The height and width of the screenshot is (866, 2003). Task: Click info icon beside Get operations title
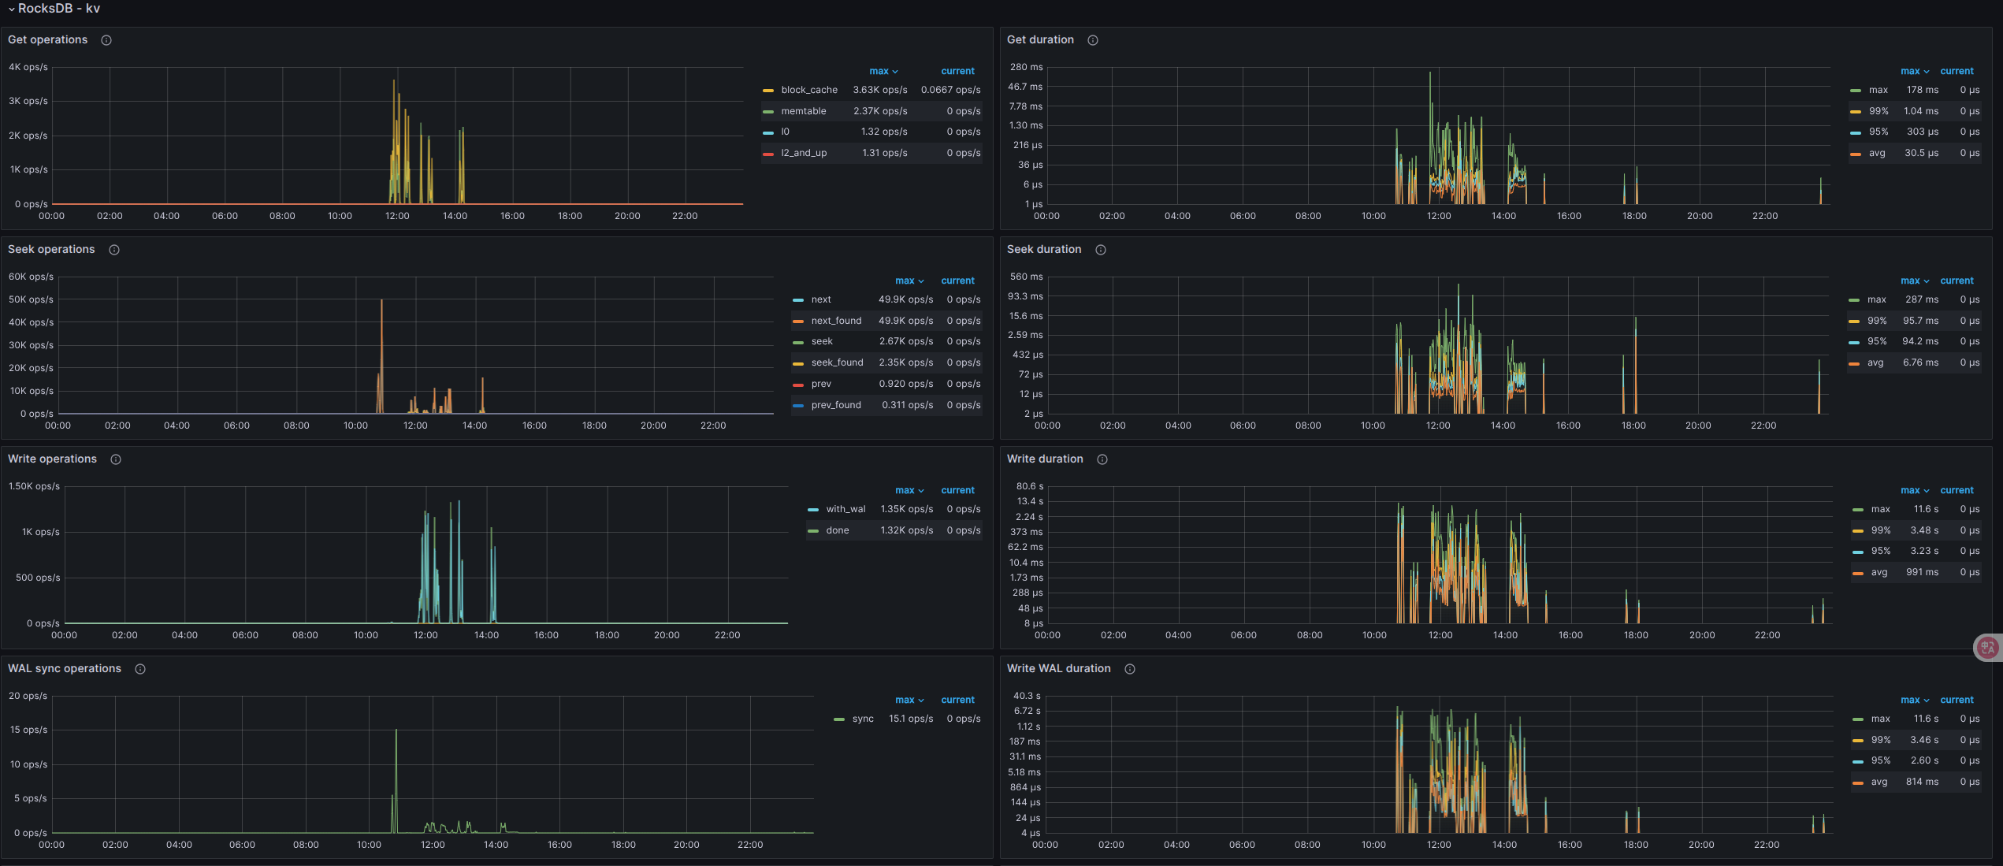(106, 40)
